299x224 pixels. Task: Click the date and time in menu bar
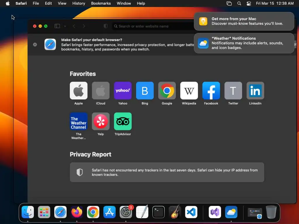point(275,3)
